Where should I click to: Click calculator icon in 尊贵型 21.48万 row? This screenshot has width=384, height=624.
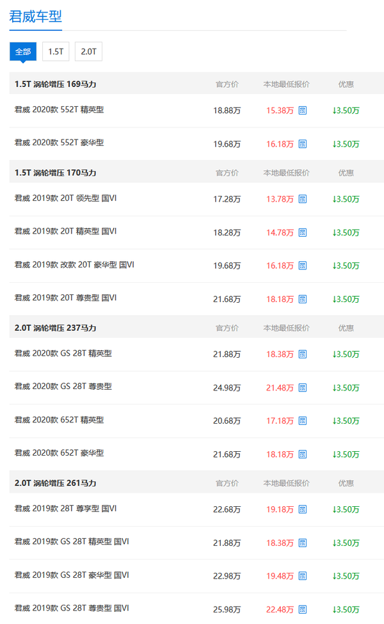click(303, 388)
